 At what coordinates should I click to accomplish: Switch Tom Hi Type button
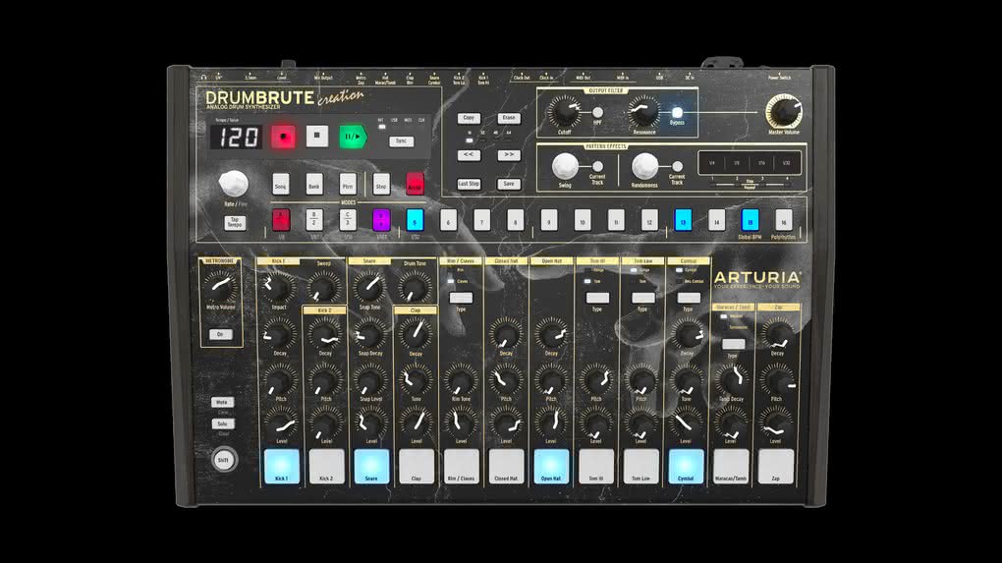597,298
